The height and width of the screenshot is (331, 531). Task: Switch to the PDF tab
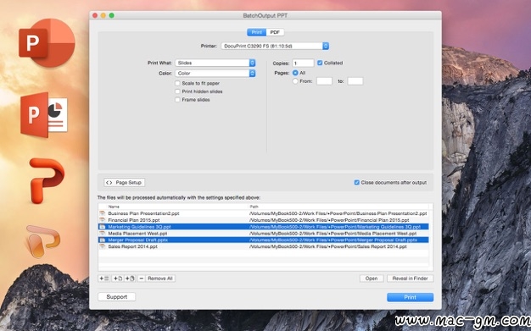[x=275, y=32]
